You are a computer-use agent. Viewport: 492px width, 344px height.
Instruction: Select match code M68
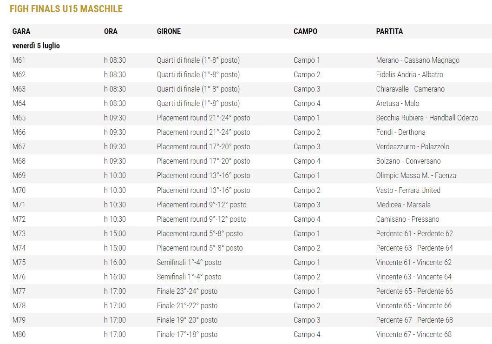19,161
